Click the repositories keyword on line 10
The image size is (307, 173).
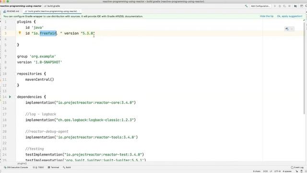coord(29,74)
